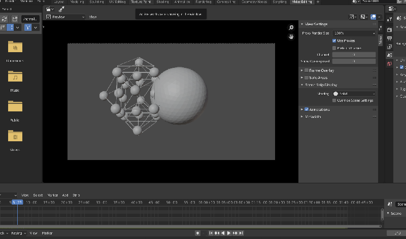406x239 pixels.
Task: Open the Keying popover in timeline
Action: [18, 233]
